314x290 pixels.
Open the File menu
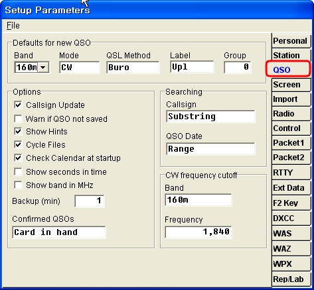click(13, 26)
